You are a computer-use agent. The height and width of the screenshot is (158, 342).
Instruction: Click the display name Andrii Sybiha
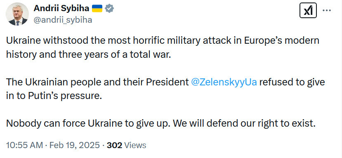61,9
